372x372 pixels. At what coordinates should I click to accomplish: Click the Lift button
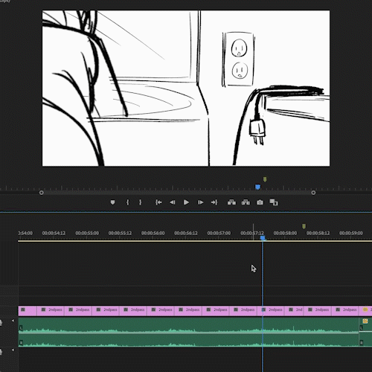231,202
